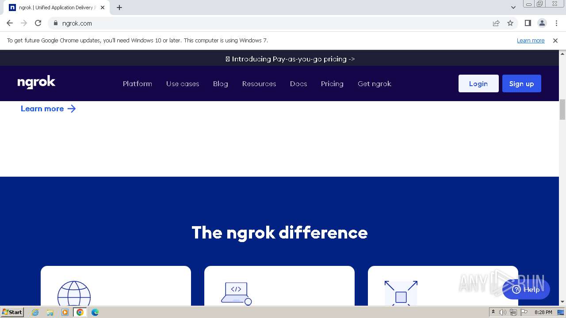Open the Windows Start menu
Screen dimensions: 566x318
coord(12,312)
